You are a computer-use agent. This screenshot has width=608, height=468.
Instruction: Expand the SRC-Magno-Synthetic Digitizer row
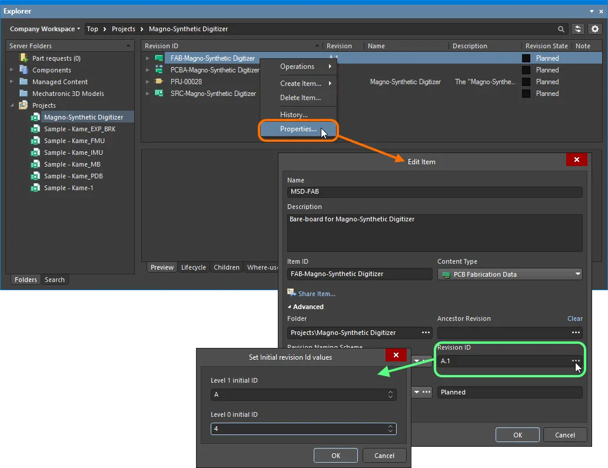pyautogui.click(x=147, y=94)
